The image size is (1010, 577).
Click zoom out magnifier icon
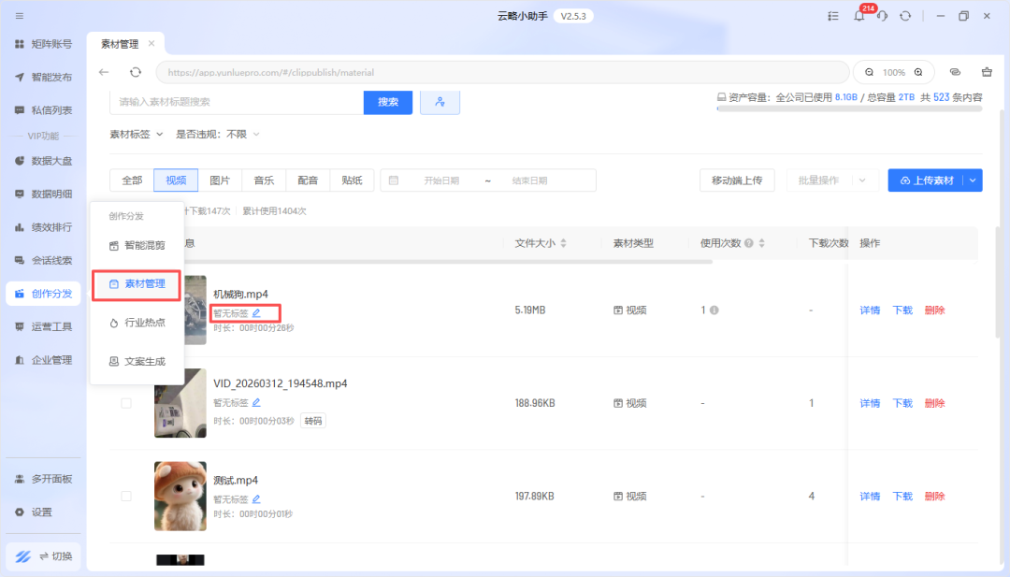point(869,72)
